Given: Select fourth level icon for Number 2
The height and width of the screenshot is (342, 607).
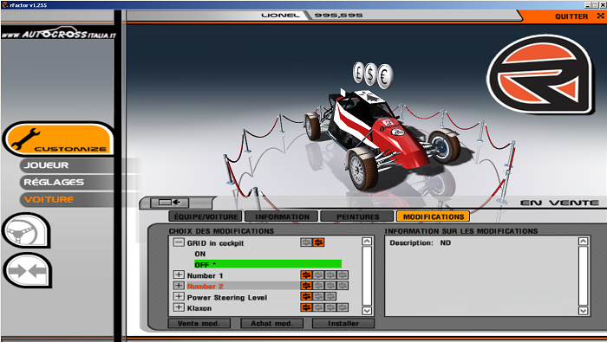Looking at the screenshot, I should [x=343, y=286].
